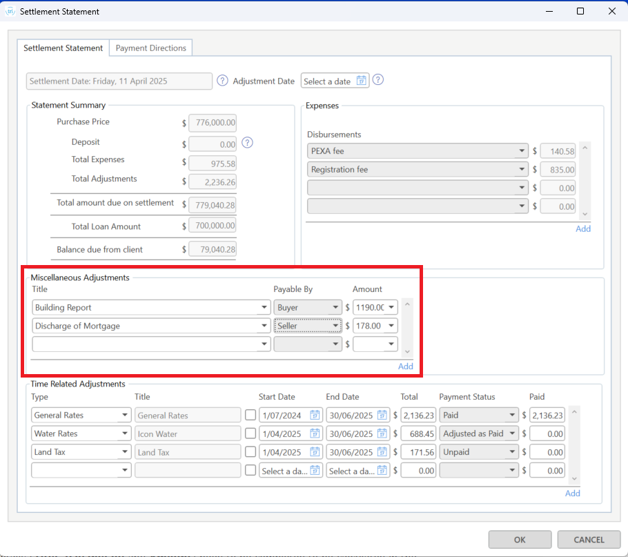The width and height of the screenshot is (628, 557).
Task: Open calendar for General Rates start date
Action: [315, 416]
